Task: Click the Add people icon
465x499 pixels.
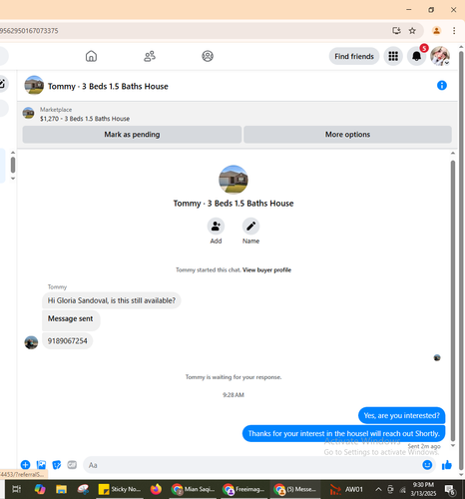Action: 216,227
